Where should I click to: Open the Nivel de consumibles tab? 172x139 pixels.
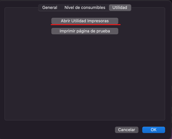tap(85, 8)
